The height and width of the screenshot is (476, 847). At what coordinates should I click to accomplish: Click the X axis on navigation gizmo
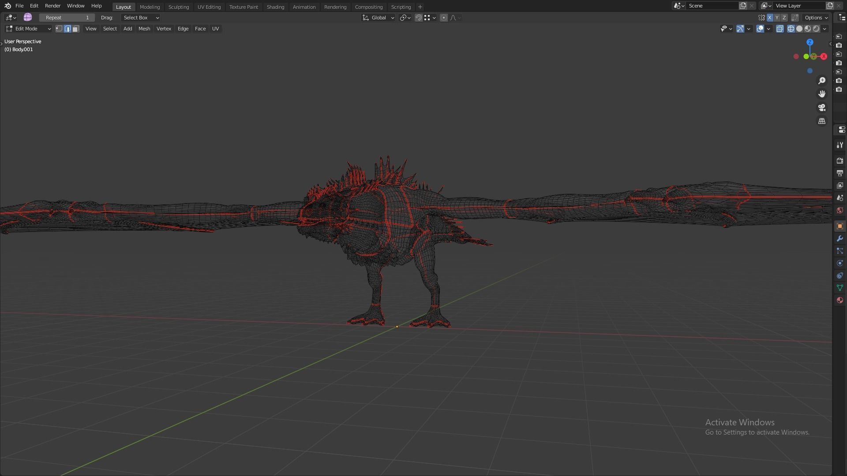[x=824, y=56]
